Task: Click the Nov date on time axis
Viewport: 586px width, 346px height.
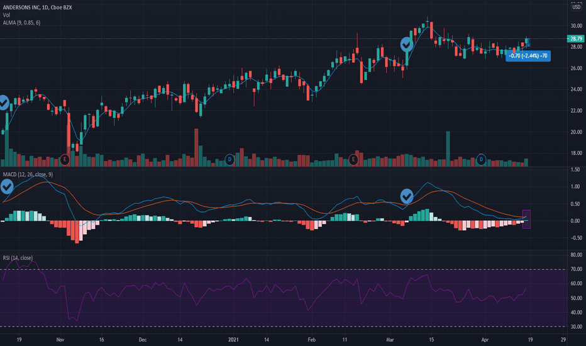Action: (60, 340)
